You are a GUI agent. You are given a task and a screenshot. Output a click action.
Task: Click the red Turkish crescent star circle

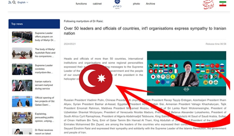(95, 79)
